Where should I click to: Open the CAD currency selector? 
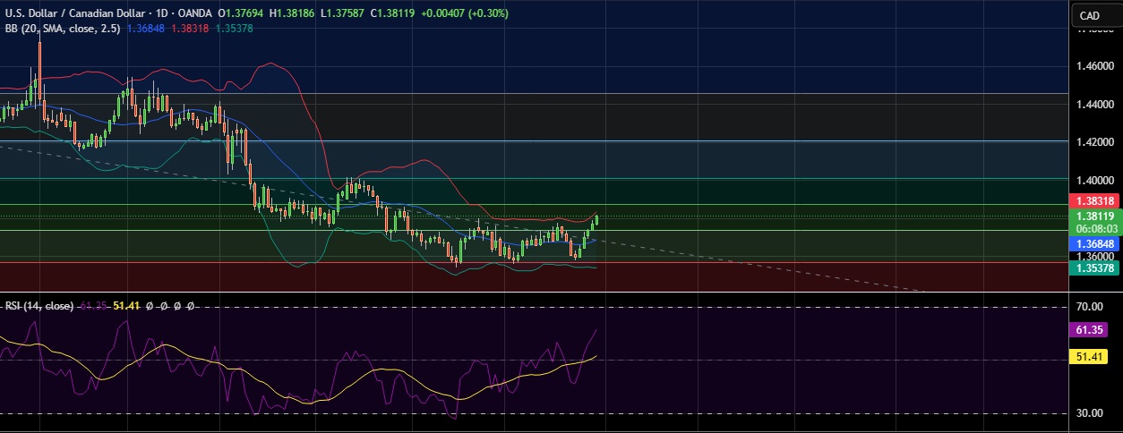tap(1089, 15)
